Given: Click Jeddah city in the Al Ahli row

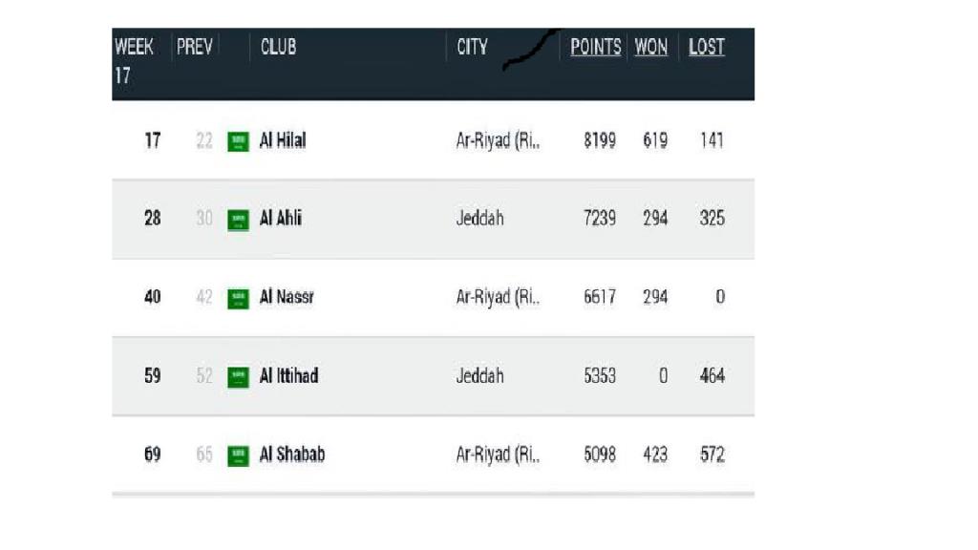Looking at the screenshot, I should (x=479, y=219).
